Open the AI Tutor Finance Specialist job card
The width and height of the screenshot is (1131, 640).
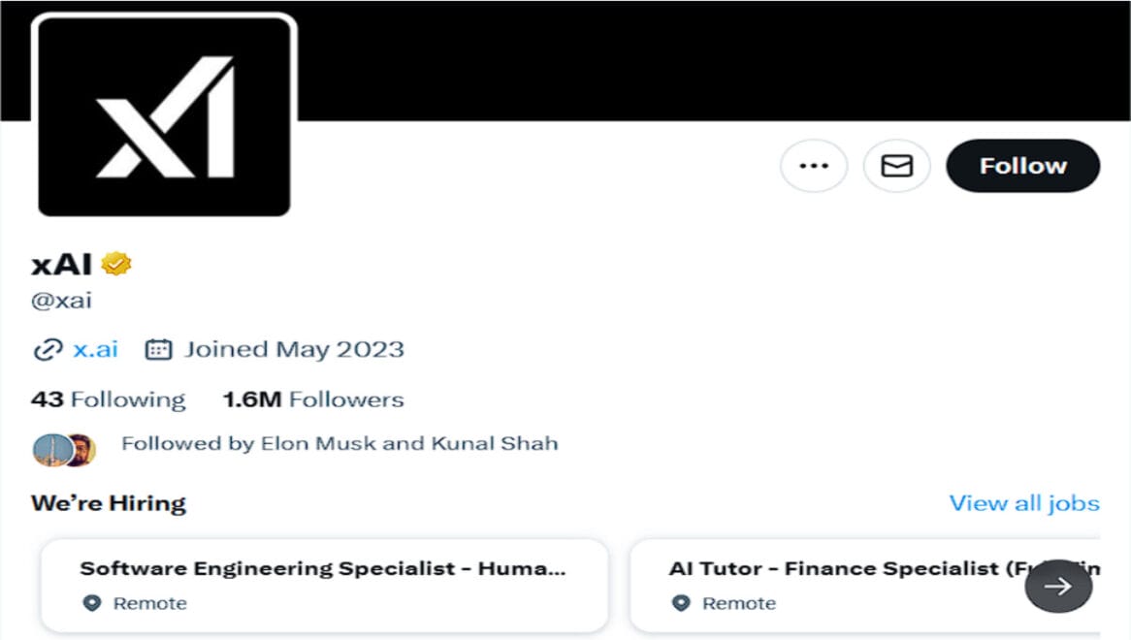(x=865, y=586)
